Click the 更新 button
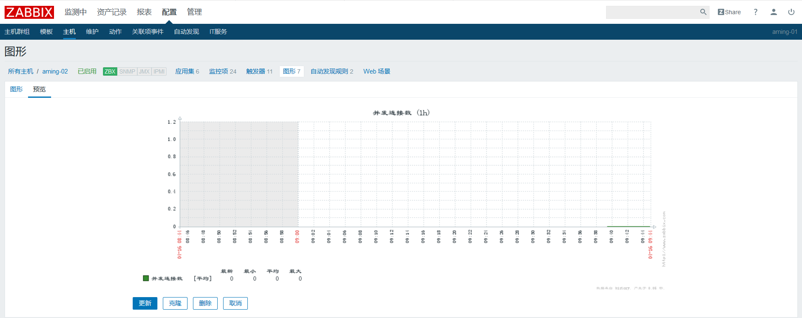The image size is (802, 318). tap(145, 303)
